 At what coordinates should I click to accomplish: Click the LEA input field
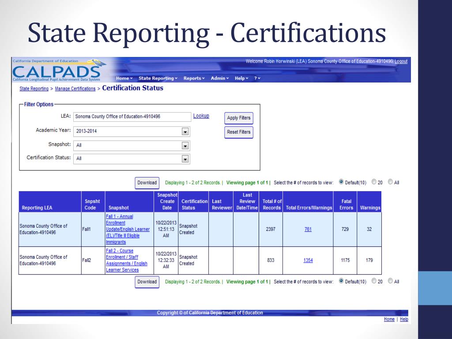tap(132, 117)
